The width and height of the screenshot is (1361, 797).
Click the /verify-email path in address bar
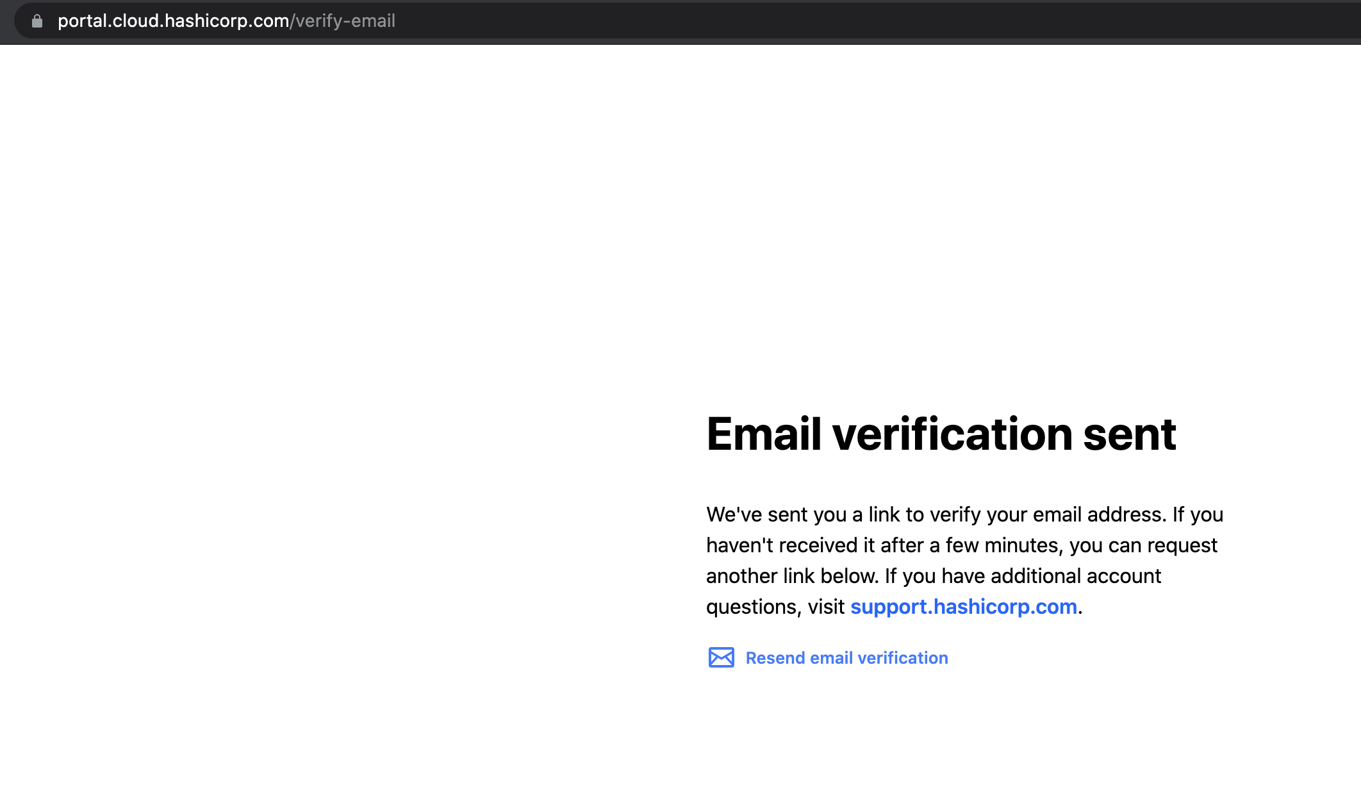point(343,21)
